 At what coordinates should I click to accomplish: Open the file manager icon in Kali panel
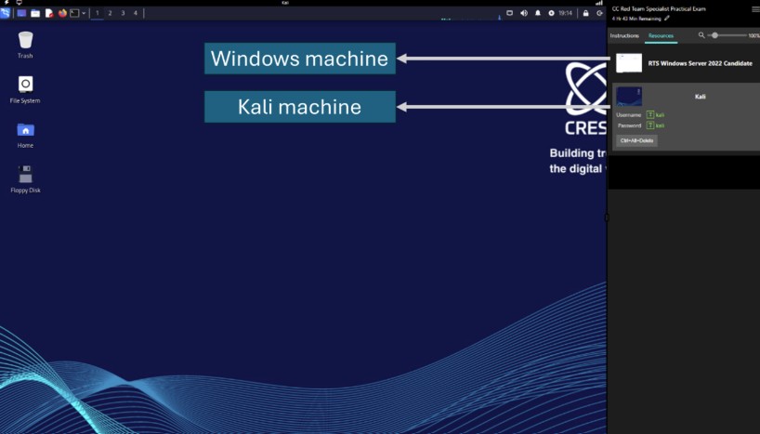point(35,13)
